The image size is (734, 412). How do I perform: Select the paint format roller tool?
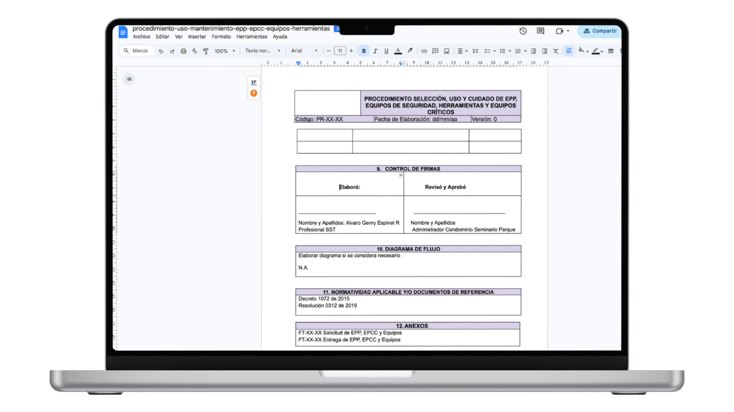[206, 51]
